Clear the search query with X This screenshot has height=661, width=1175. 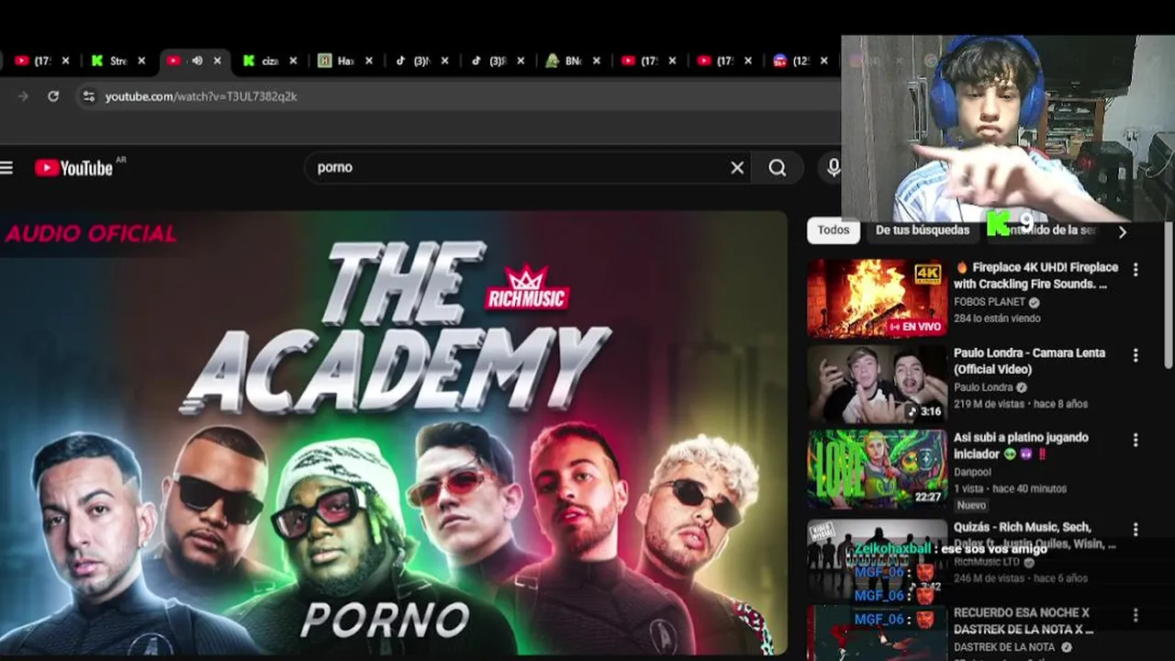point(737,167)
